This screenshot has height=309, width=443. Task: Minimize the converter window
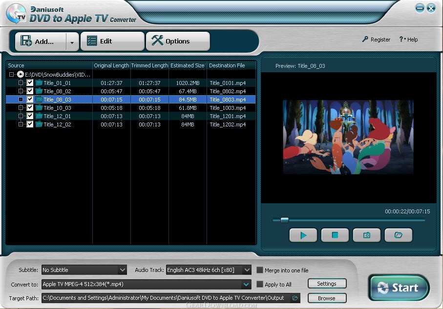click(x=420, y=8)
